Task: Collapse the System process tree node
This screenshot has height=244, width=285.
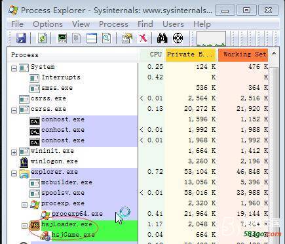Action: (x=14, y=68)
